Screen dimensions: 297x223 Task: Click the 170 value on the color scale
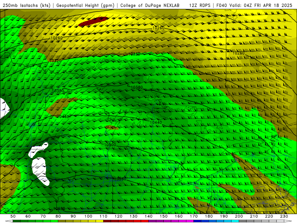pos(194,216)
